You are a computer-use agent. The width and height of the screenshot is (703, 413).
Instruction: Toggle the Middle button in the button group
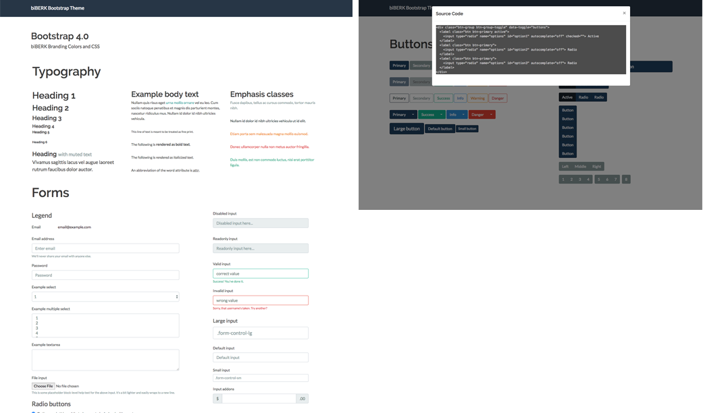[580, 166]
